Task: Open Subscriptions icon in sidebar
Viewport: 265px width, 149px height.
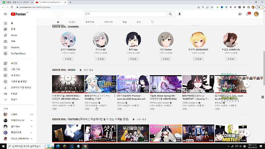Action: [x=5, y=41]
